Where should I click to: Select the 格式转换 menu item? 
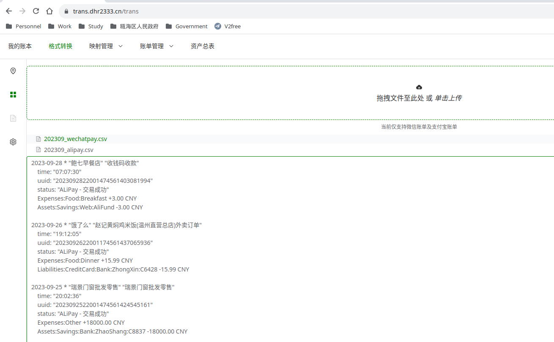pos(60,46)
